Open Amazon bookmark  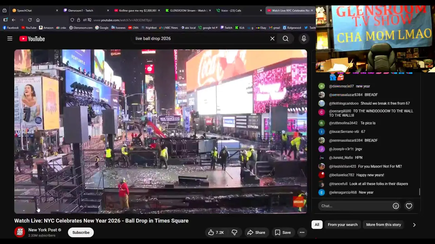point(46,28)
